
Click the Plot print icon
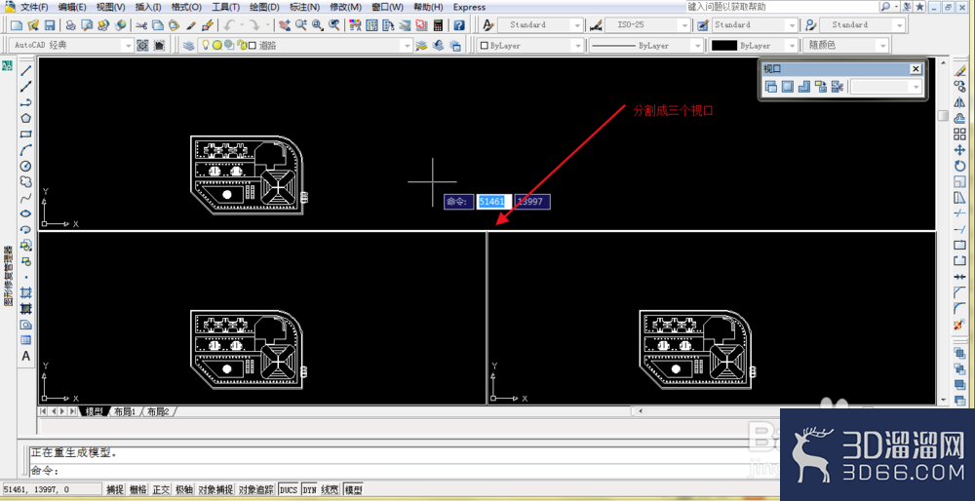point(71,25)
